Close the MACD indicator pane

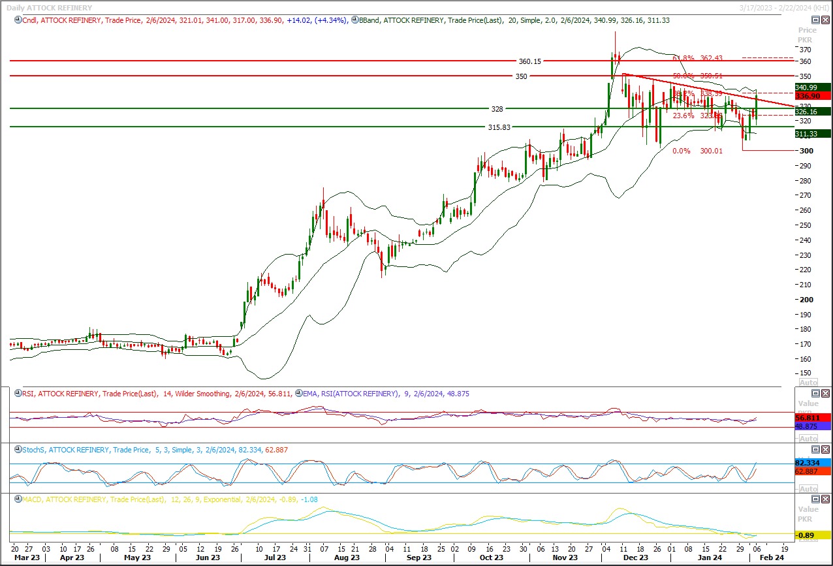coord(825,499)
